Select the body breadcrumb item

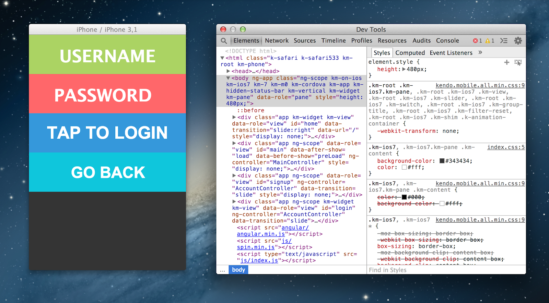[x=238, y=270]
